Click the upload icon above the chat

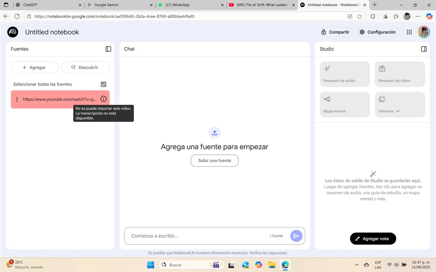(214, 133)
